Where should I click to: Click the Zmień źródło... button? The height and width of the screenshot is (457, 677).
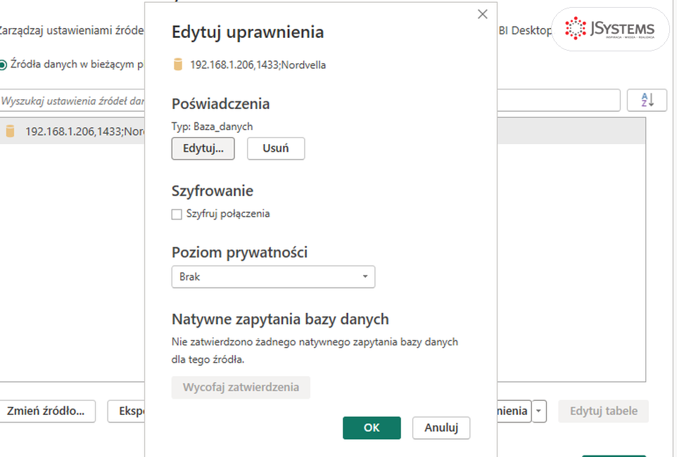[x=46, y=411]
